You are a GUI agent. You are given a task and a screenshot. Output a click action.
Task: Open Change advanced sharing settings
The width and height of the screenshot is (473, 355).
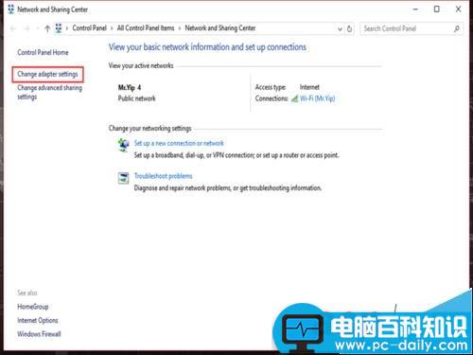click(49, 92)
